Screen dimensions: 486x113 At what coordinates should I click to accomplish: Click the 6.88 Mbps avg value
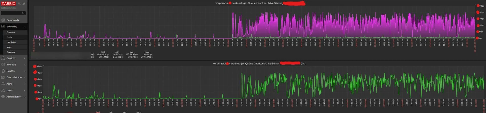click(133, 57)
